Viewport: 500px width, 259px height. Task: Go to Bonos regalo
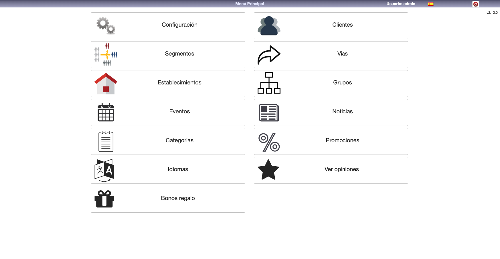pyautogui.click(x=178, y=198)
